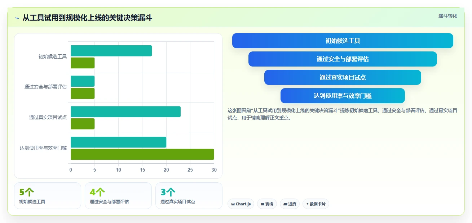The width and height of the screenshot is (472, 223).
Task: Click the green chart bar for 通过真实项目试点
Action: 83,124
